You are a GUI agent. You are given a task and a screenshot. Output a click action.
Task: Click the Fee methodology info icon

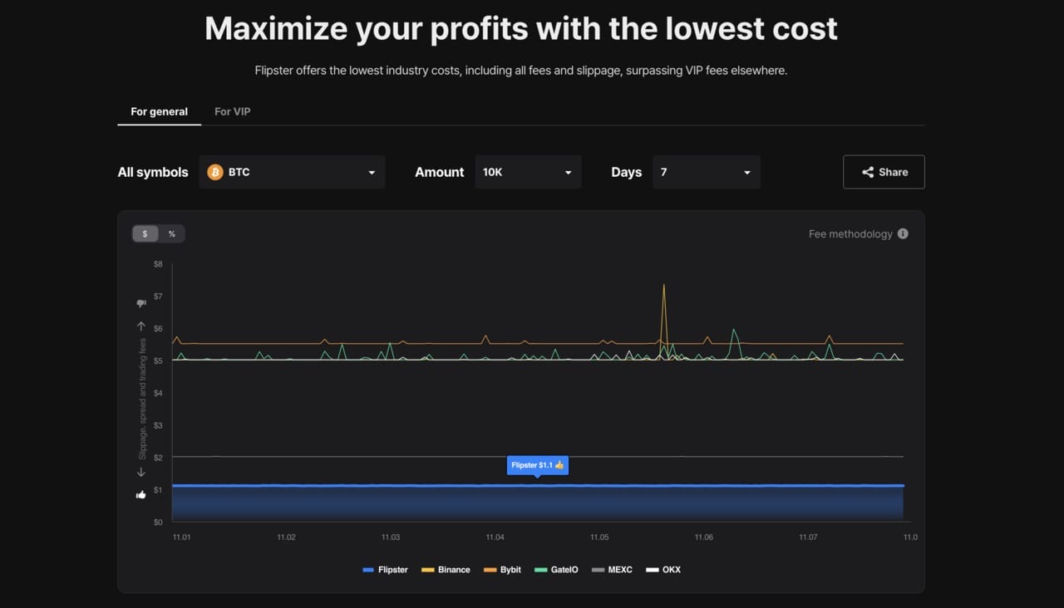click(903, 234)
